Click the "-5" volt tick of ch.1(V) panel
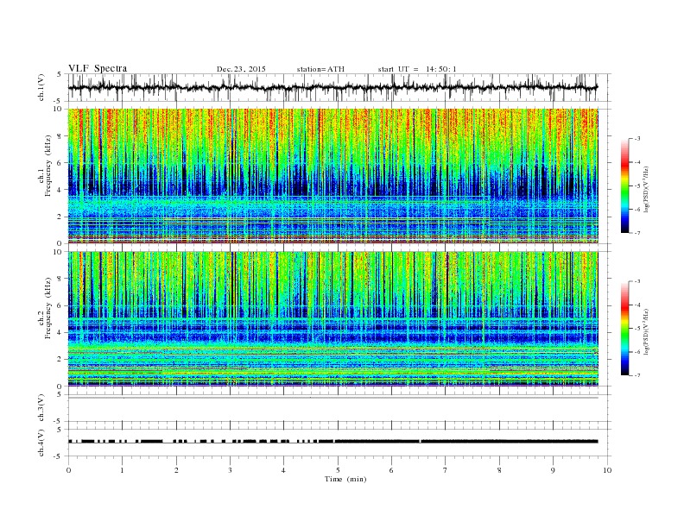 (58, 101)
